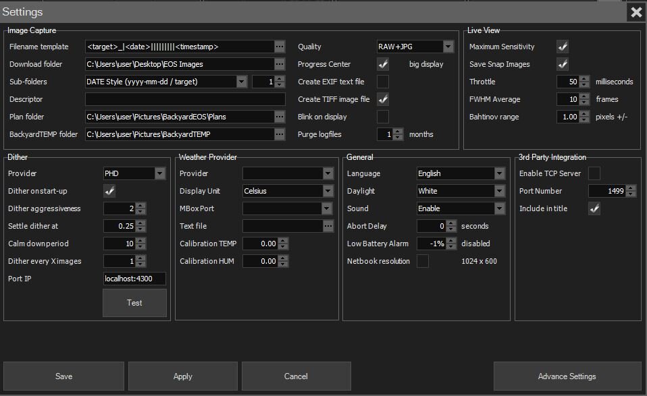
Task: Increase Port Number spinner up arrow
Action: (x=631, y=188)
